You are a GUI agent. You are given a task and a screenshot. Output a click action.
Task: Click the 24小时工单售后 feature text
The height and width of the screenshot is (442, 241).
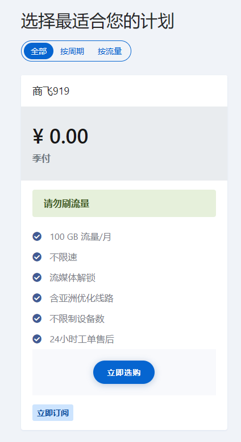(82, 339)
